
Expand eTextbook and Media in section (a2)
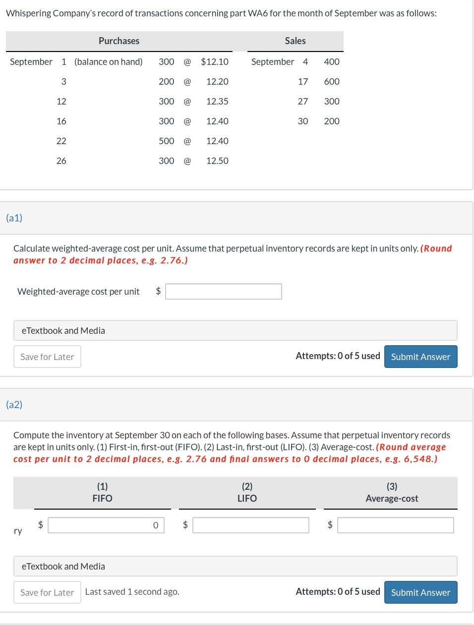point(63,566)
